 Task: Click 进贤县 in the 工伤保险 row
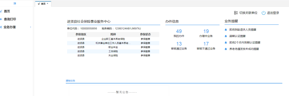pyautogui.click(x=81, y=51)
